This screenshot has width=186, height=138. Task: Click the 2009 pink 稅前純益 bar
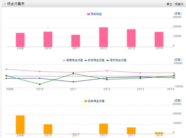pos(20,40)
